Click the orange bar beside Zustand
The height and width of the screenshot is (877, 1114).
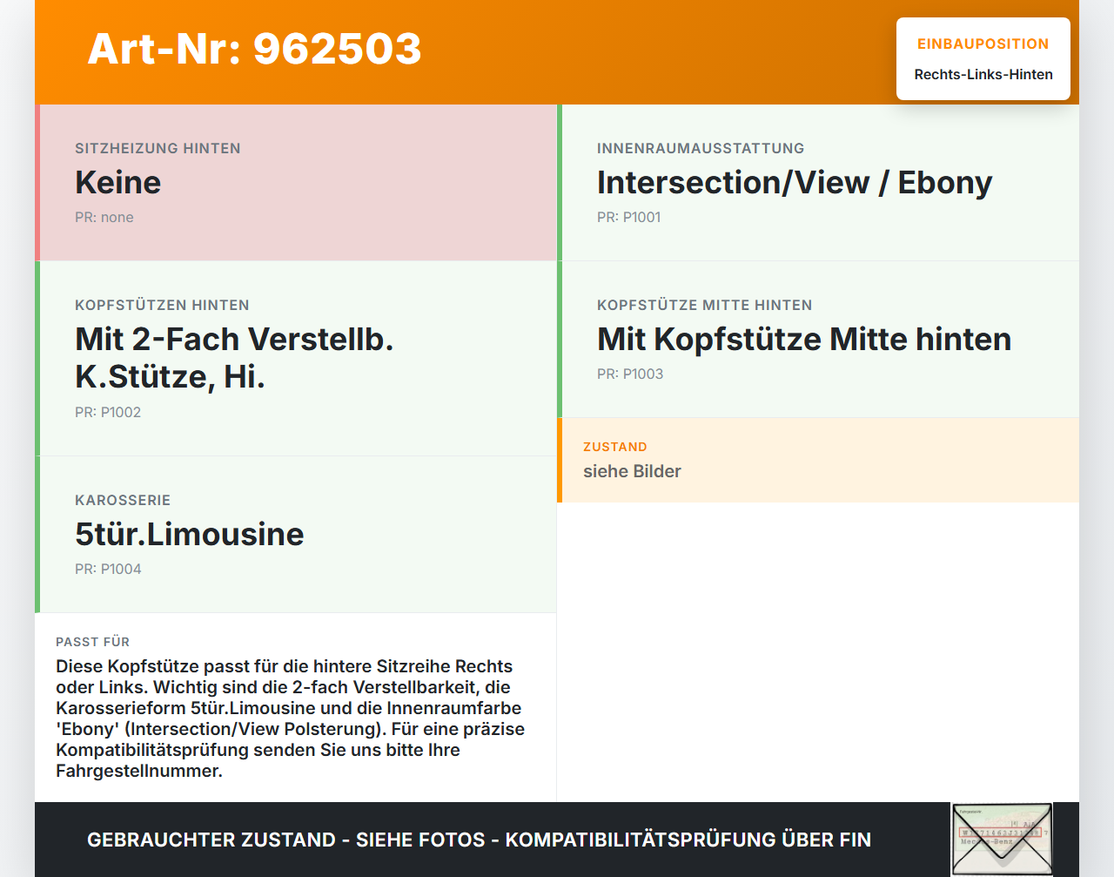[x=560, y=460]
